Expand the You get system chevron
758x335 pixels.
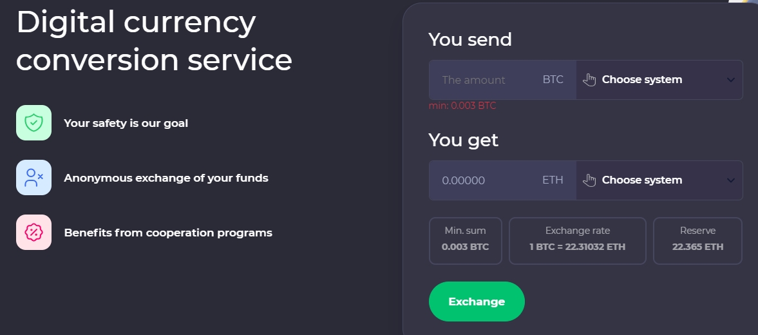(x=731, y=180)
